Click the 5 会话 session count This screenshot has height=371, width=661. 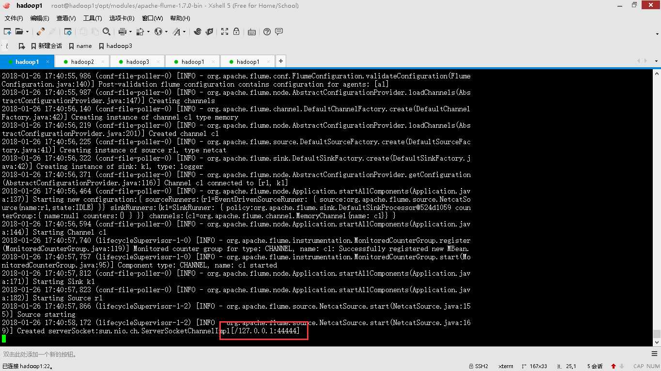click(x=595, y=366)
